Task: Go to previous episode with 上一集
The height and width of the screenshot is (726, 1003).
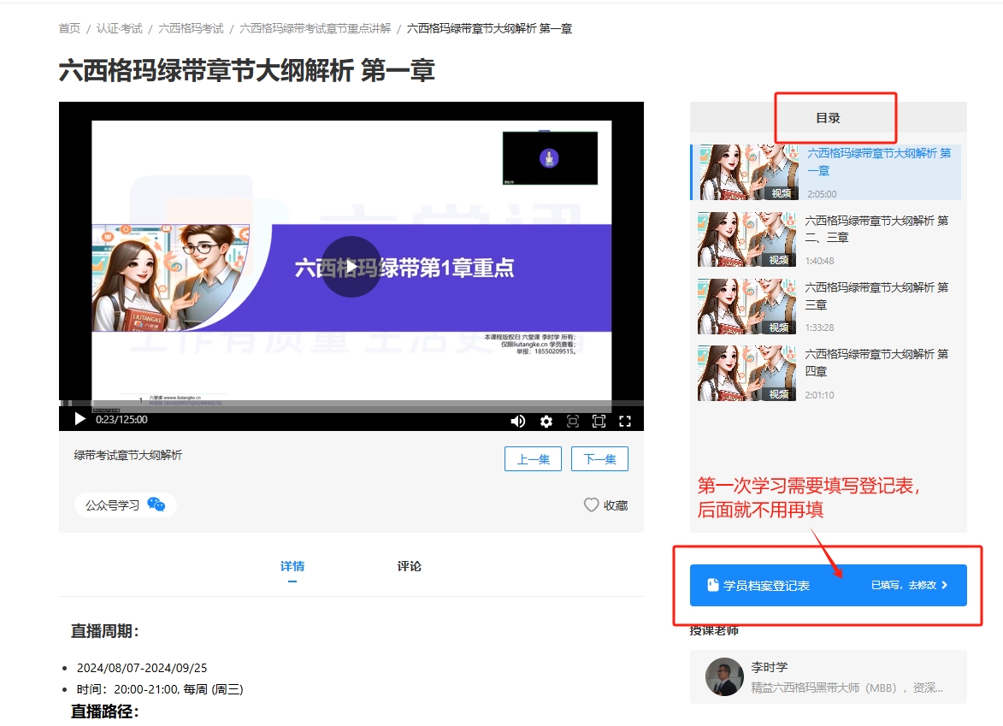Action: click(x=533, y=459)
